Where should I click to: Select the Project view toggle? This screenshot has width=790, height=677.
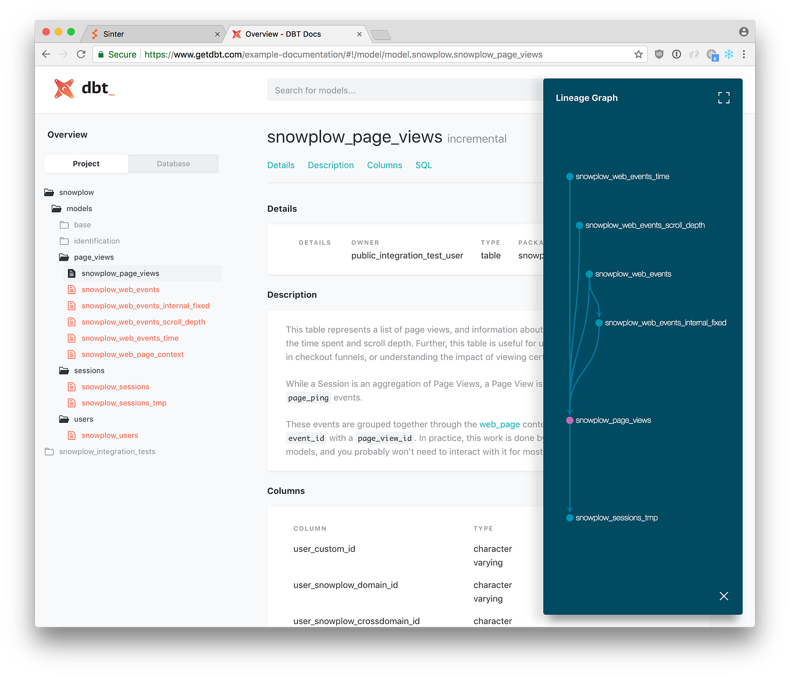pyautogui.click(x=86, y=163)
